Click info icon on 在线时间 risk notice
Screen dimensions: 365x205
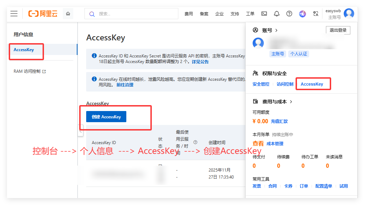click(94, 79)
